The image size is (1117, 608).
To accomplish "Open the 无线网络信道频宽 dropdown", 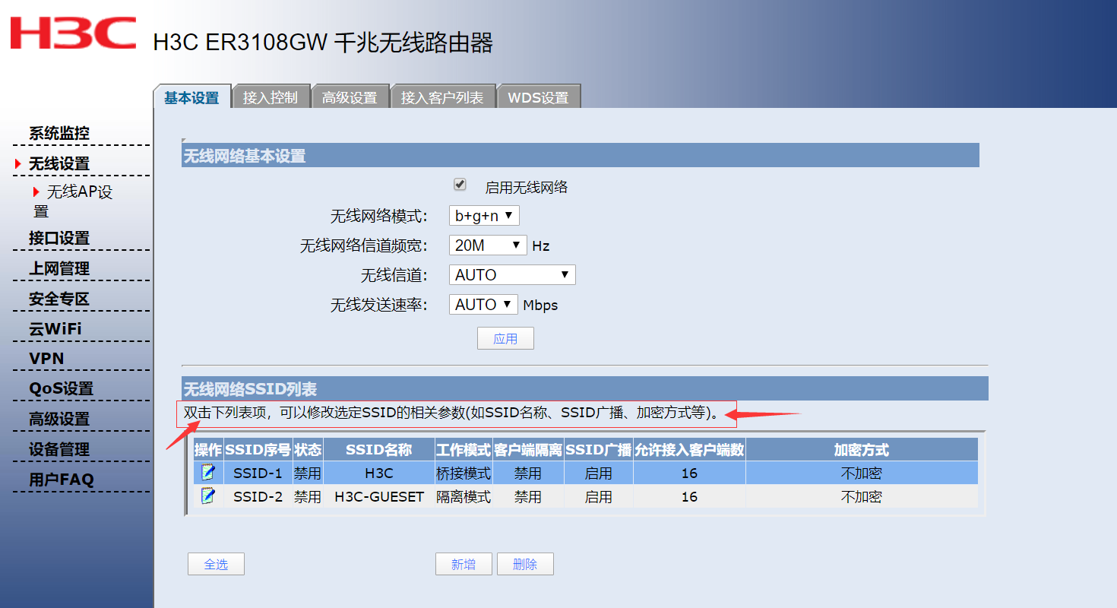I will (488, 245).
